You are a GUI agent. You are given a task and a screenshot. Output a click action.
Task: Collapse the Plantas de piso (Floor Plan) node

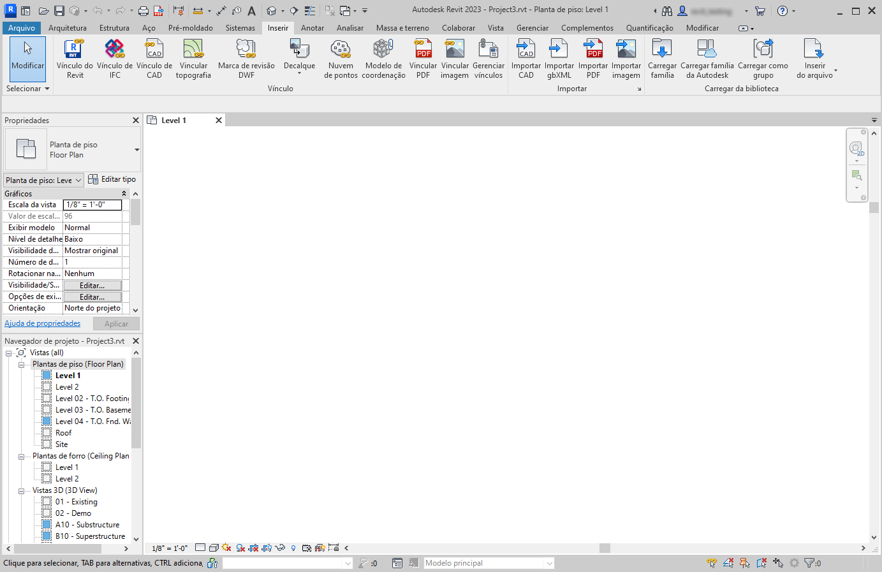[21, 365]
